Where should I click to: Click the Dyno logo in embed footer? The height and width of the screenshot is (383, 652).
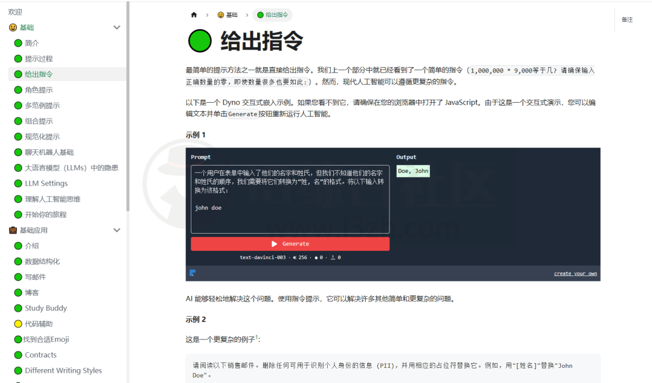pyautogui.click(x=193, y=273)
